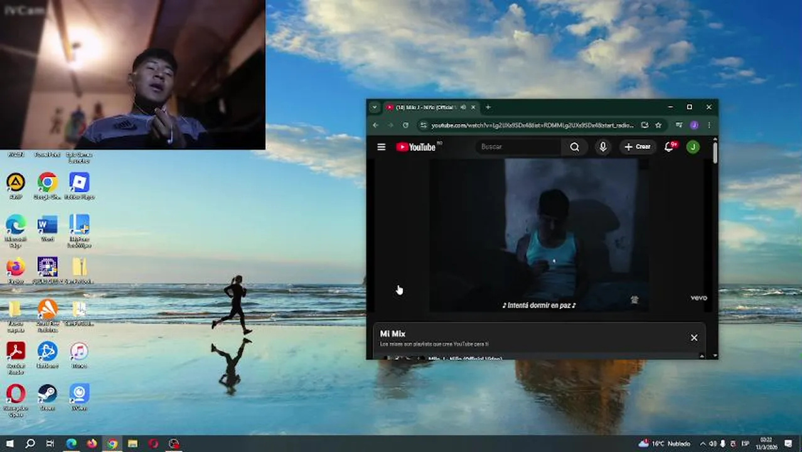802x452 pixels.
Task: Click the YouTube page vertical scrollbar
Action: tap(715, 154)
